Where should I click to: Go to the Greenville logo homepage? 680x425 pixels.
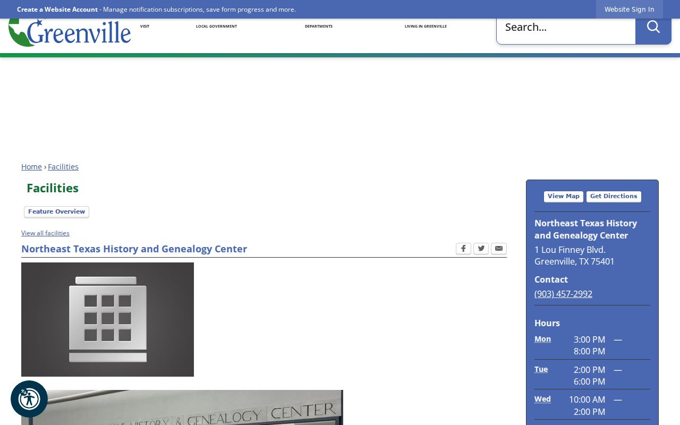(70, 32)
